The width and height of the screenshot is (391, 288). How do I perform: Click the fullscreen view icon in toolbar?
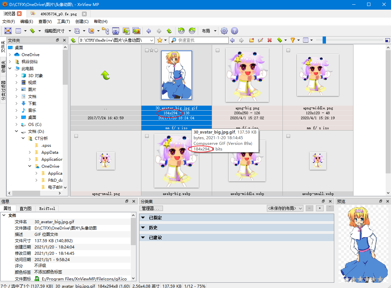coord(8,31)
